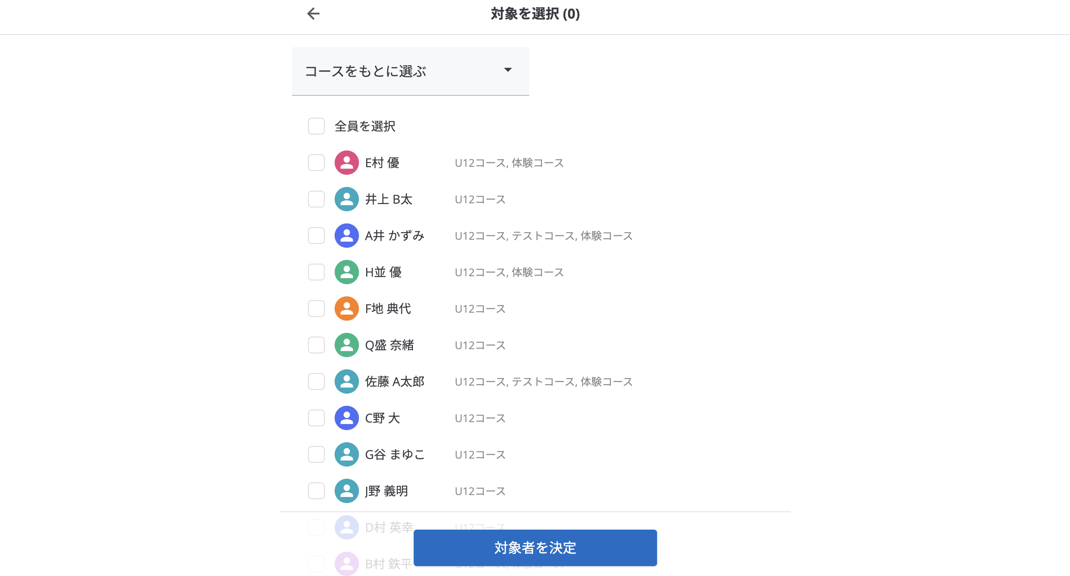Click G谷 まゆこ's avatar icon
1070x576 pixels.
coord(346,454)
